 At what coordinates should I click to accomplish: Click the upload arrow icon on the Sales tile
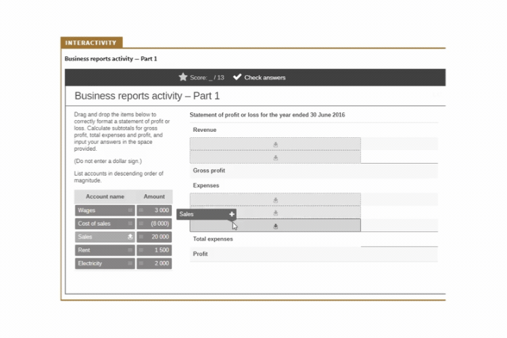pos(130,237)
